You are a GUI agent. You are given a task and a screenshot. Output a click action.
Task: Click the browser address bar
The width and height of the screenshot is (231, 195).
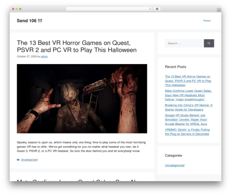click(x=109, y=9)
